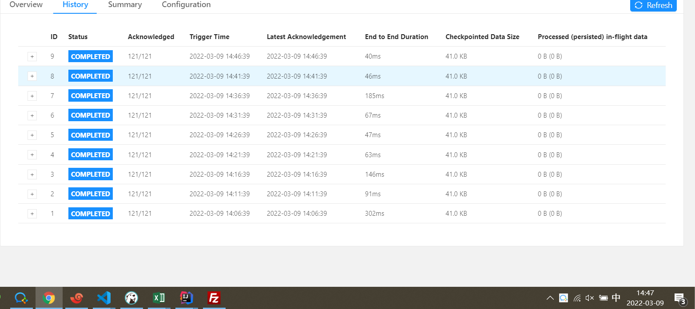Expand the checkpoint ID 1 row
Viewport: 695px width, 309px height.
click(32, 214)
